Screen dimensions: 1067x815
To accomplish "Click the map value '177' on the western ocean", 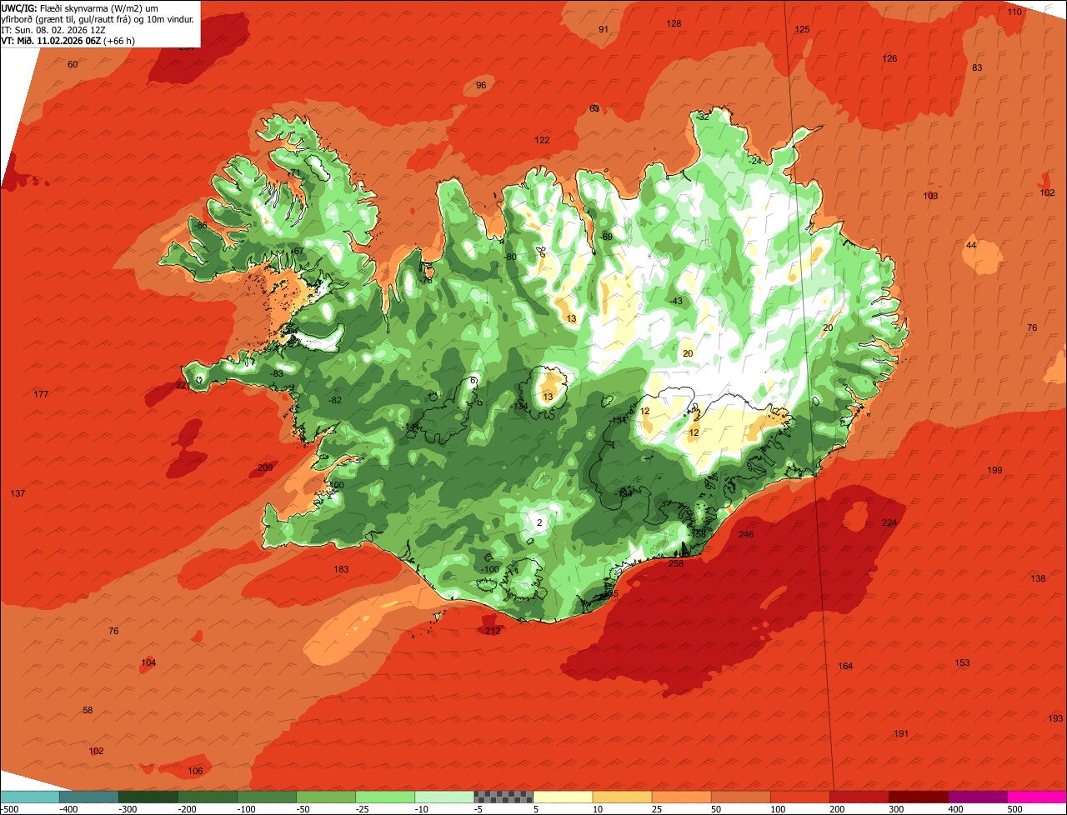I will pyautogui.click(x=41, y=395).
